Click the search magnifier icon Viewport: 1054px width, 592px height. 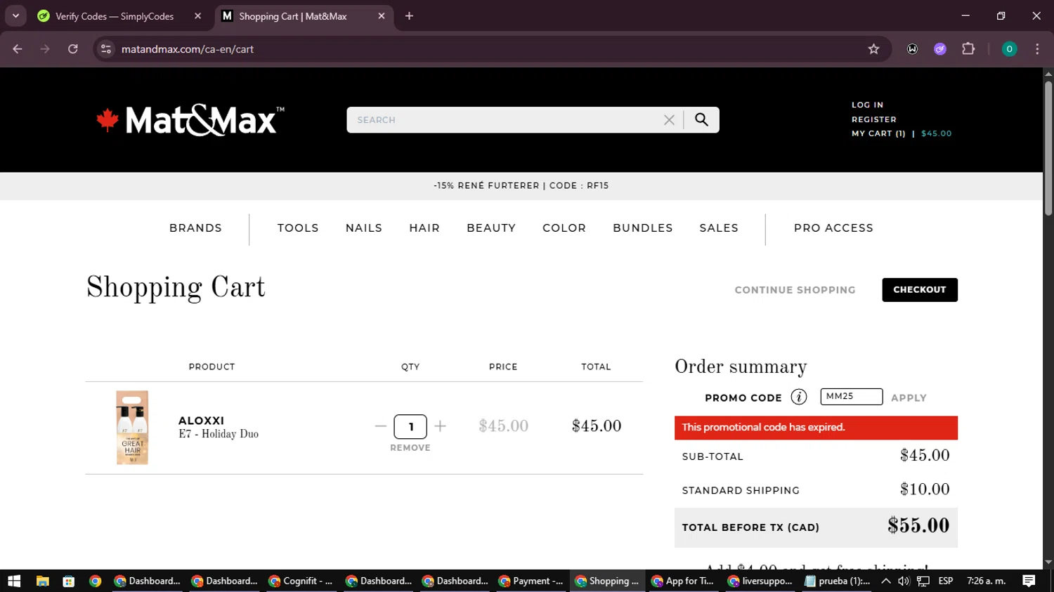coord(701,119)
